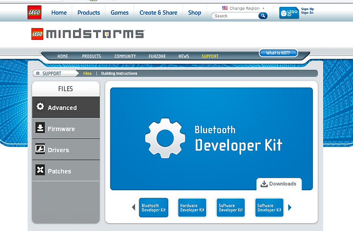Select the SUPPORT tab
353x231 pixels.
click(x=210, y=56)
